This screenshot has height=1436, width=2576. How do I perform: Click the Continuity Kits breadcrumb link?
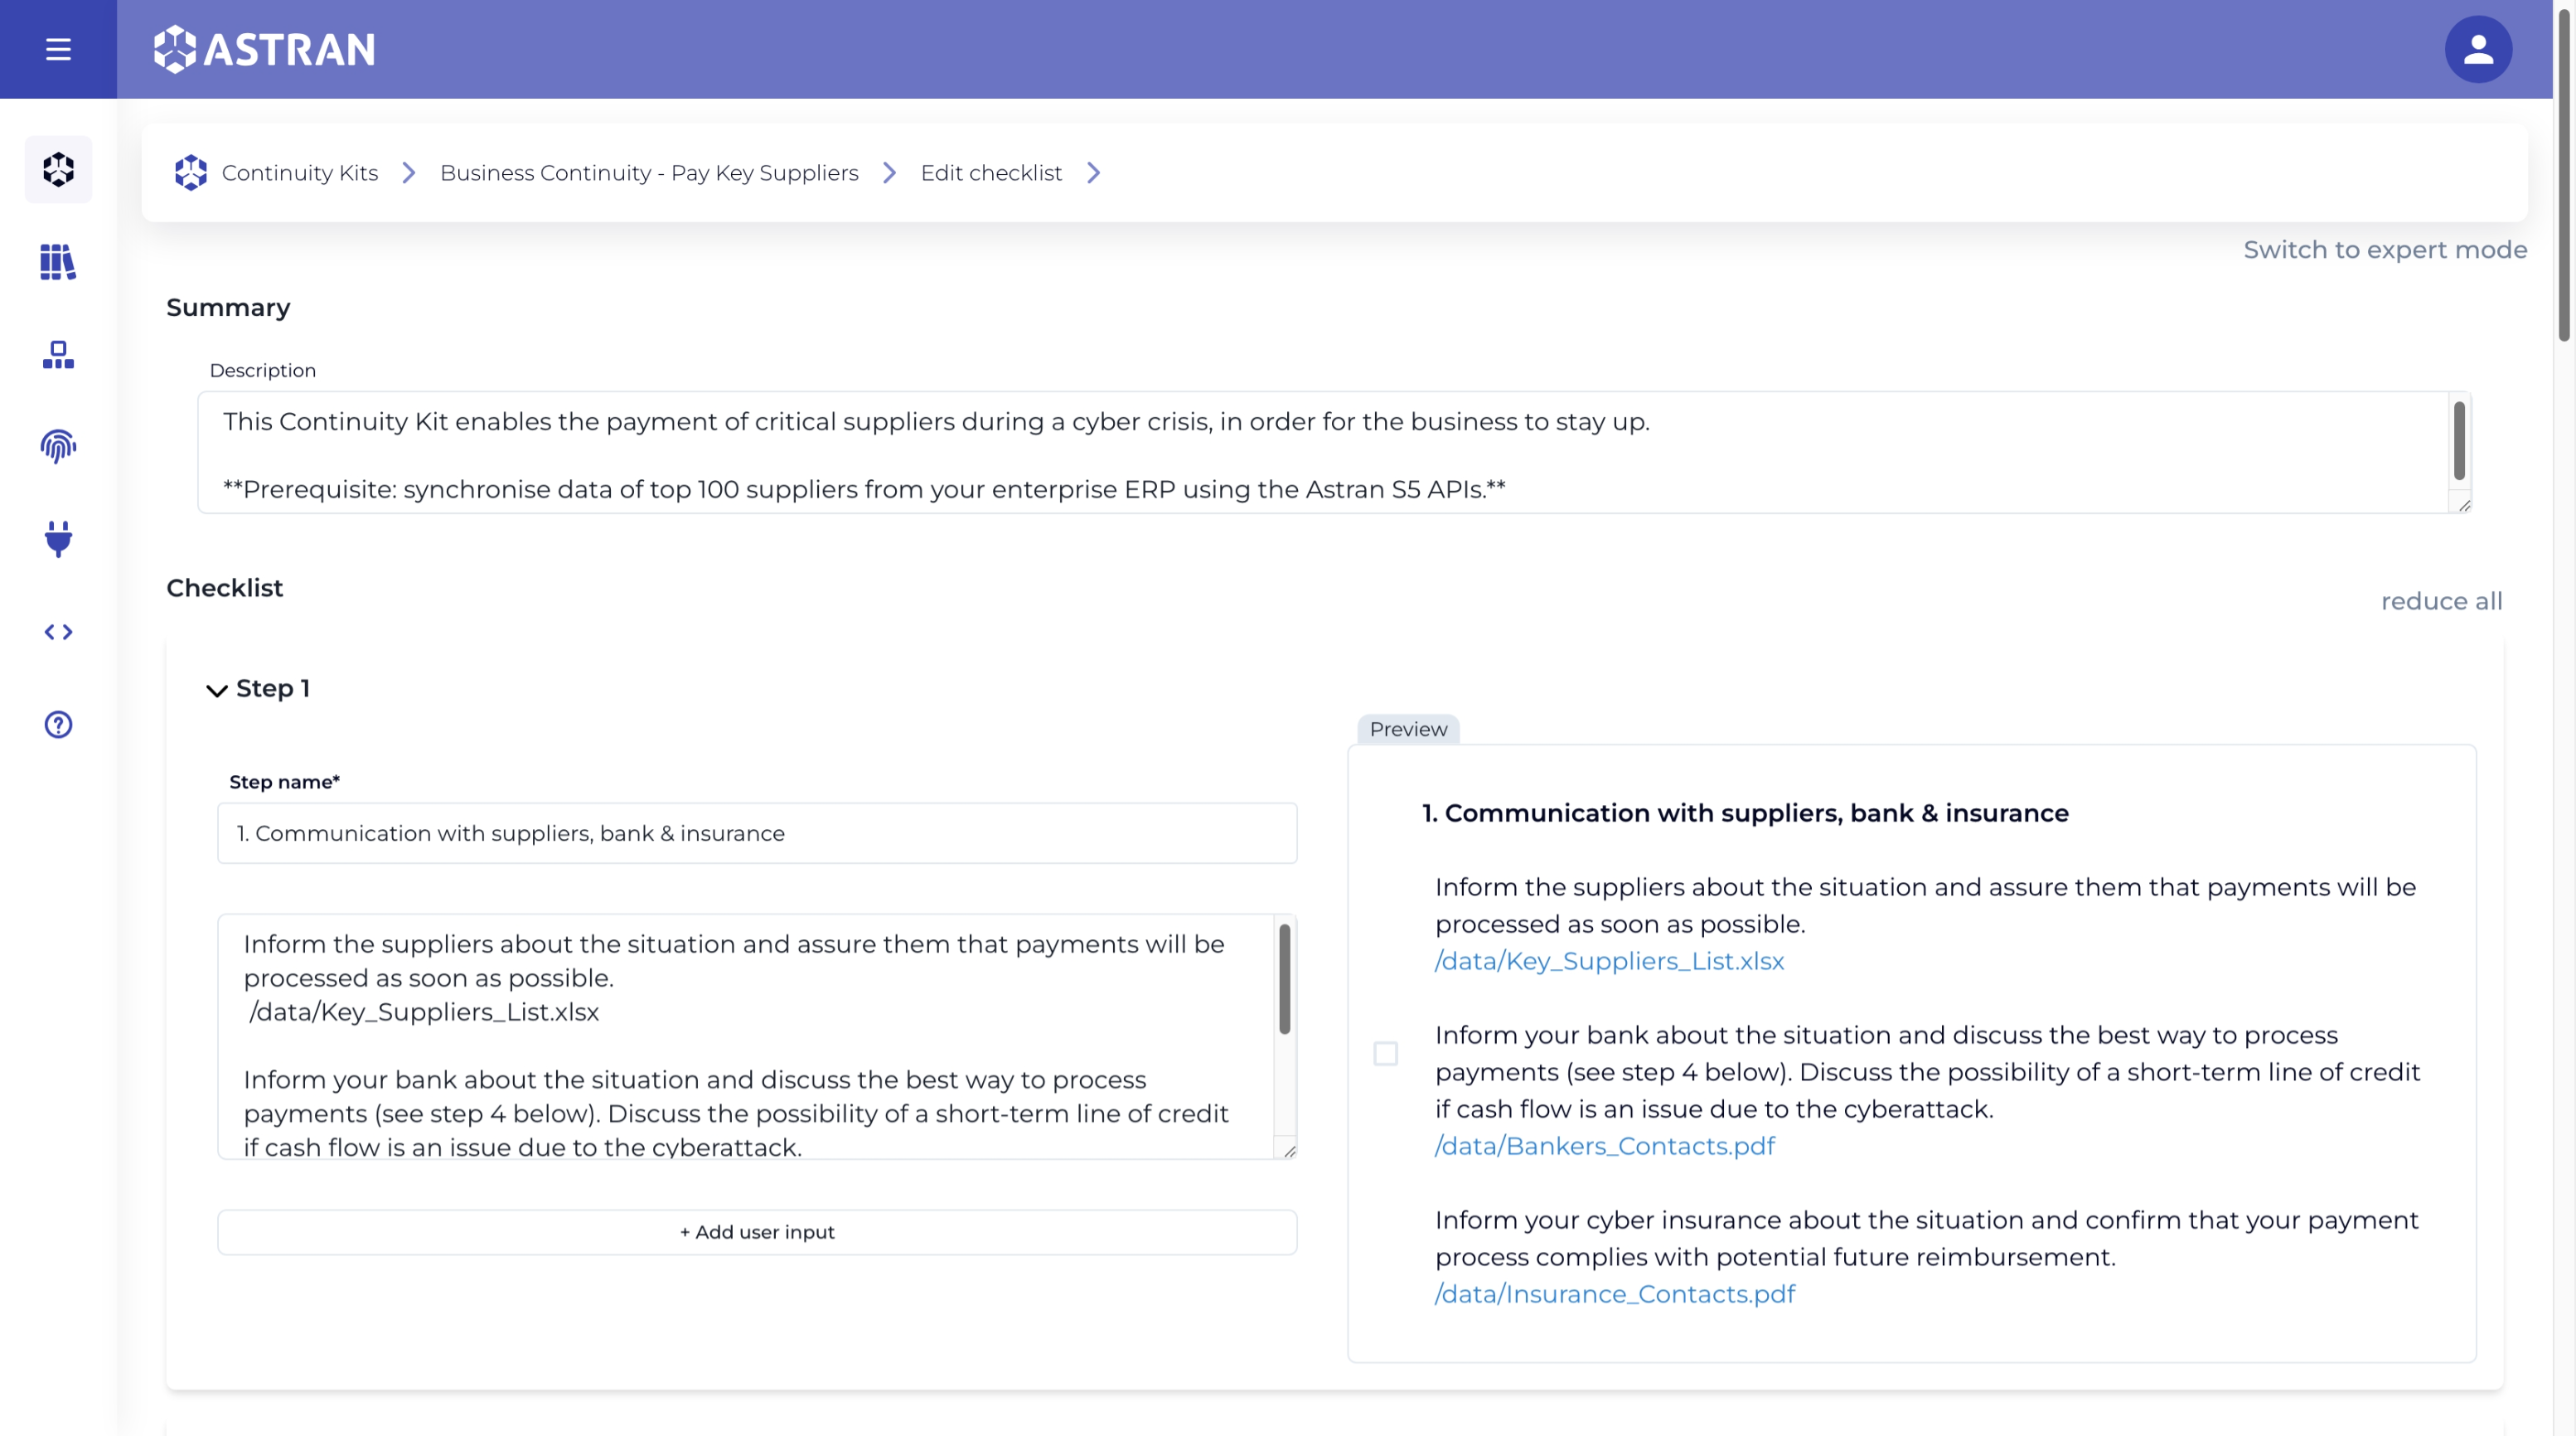pos(299,172)
